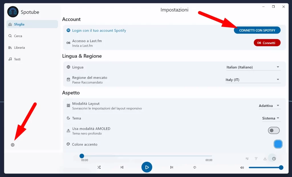Pick the blue accent color swatch

278,144
